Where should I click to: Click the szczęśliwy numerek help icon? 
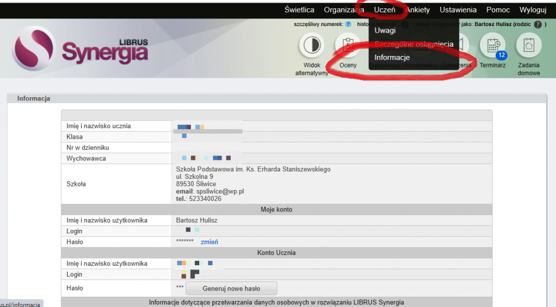tap(348, 24)
